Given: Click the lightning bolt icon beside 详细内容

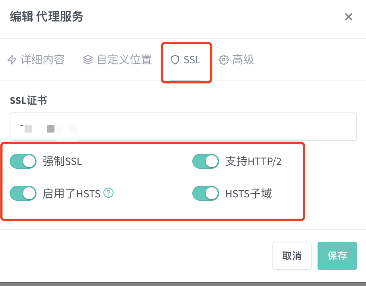Looking at the screenshot, I should pos(12,60).
